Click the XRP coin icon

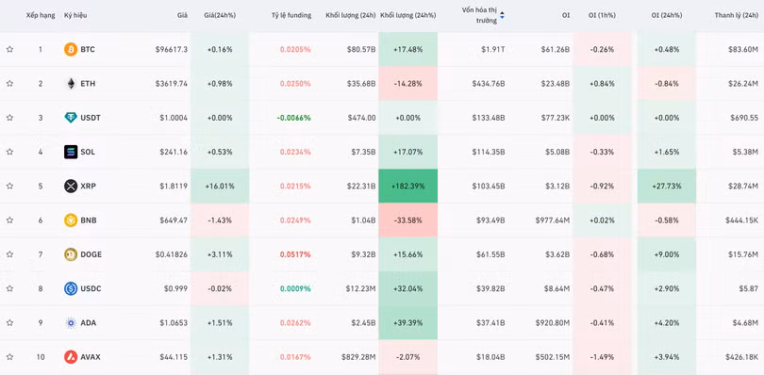point(71,186)
